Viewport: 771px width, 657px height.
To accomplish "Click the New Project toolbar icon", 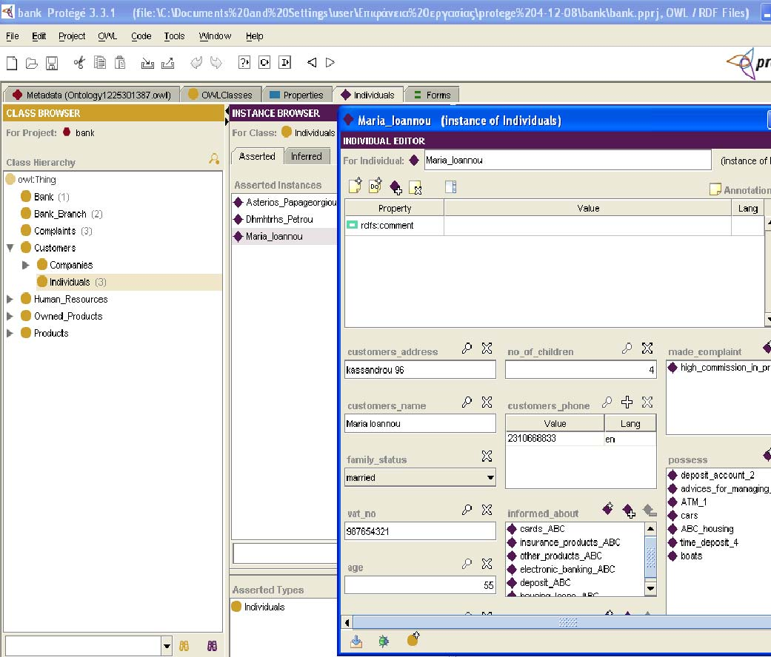I will point(12,63).
